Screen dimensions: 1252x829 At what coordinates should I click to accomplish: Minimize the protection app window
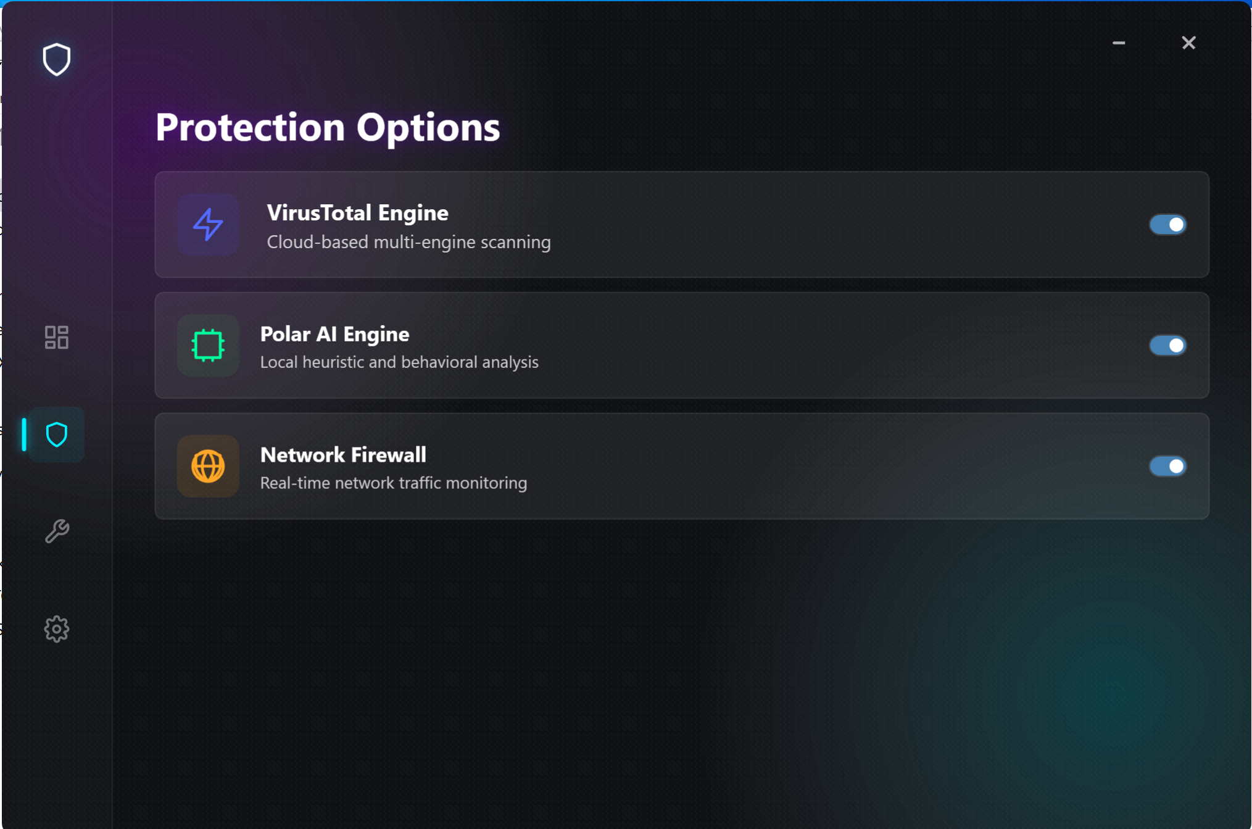coord(1119,43)
